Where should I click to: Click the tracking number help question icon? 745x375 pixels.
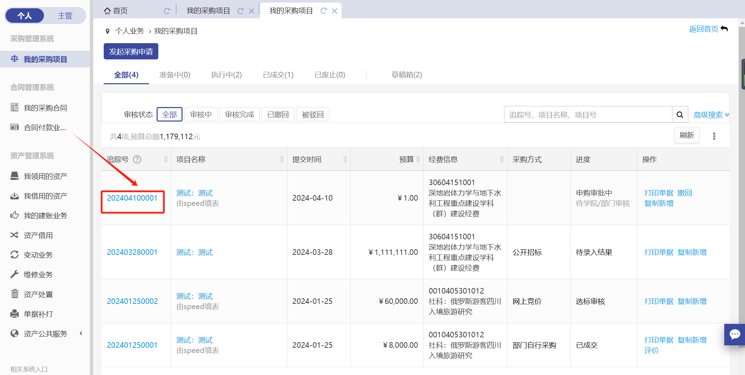(137, 159)
